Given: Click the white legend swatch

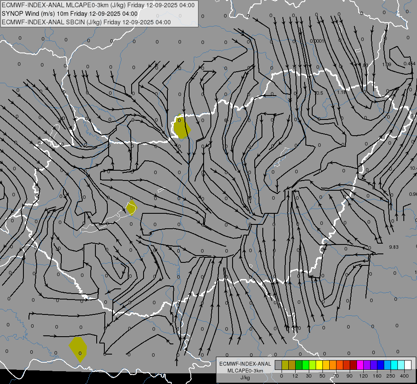Looking at the screenshot, I should [408, 365].
